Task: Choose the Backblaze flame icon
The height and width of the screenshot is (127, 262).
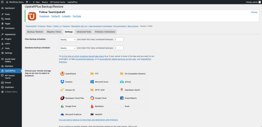Action: pyautogui.click(x=92, y=106)
